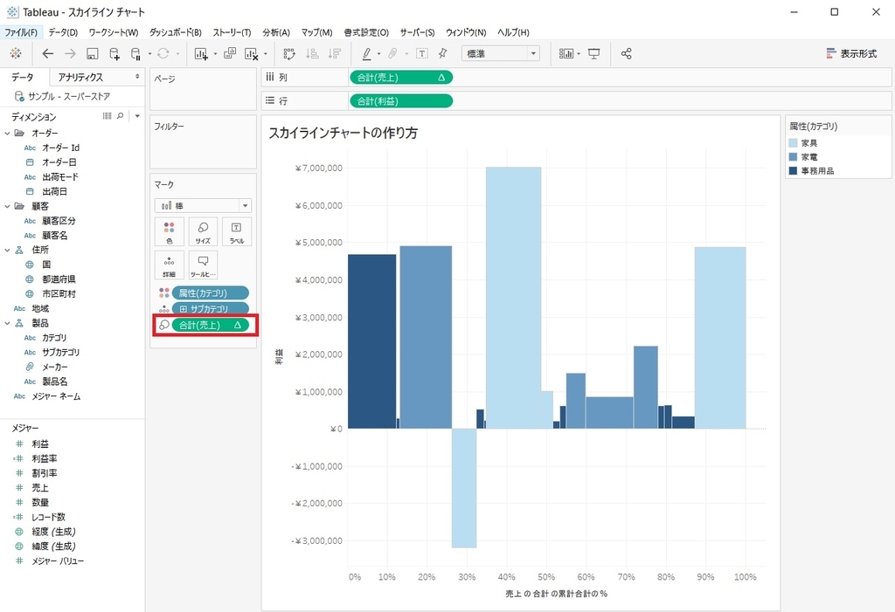Toggle mark labels T icon
This screenshot has height=612, width=895.
422,53
